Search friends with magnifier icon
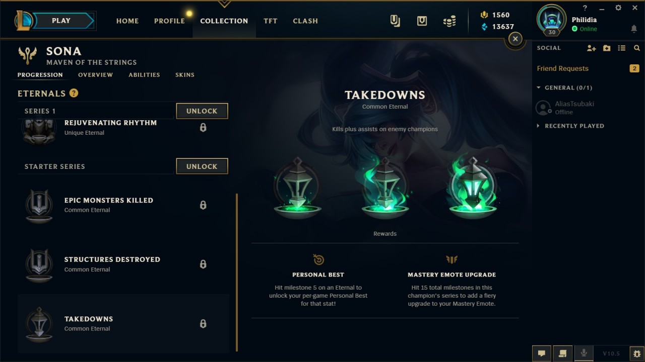The width and height of the screenshot is (645, 362). point(637,48)
